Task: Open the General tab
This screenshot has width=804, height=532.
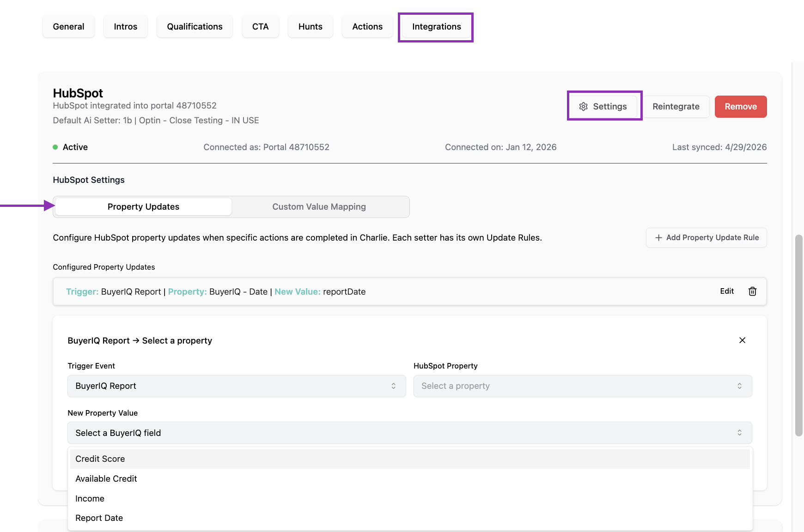Action: (68, 27)
